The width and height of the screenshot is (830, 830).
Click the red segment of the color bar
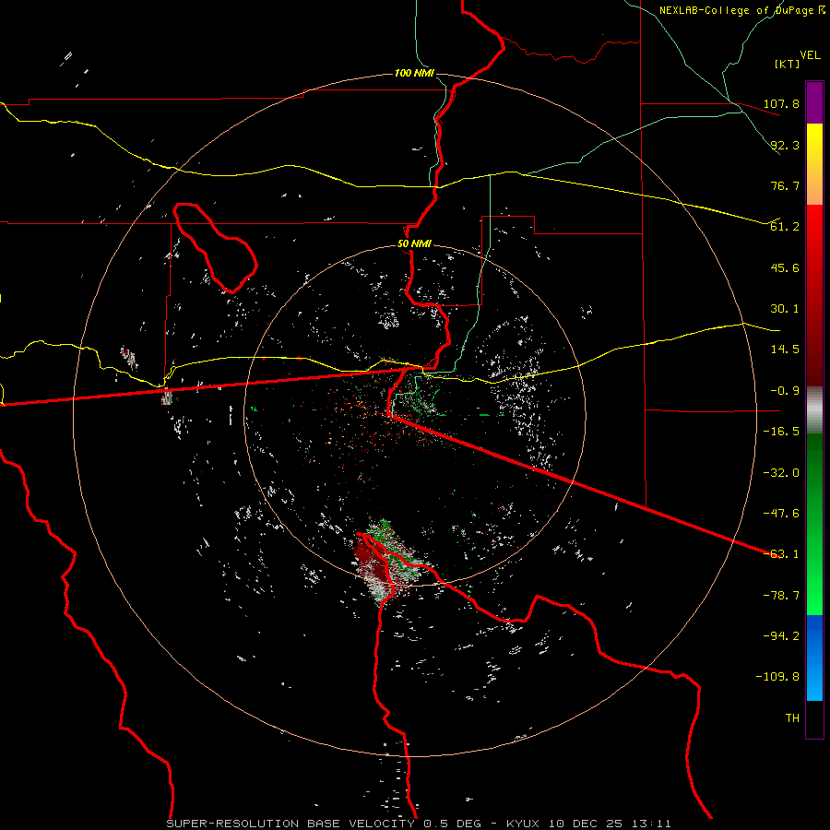tap(814, 294)
